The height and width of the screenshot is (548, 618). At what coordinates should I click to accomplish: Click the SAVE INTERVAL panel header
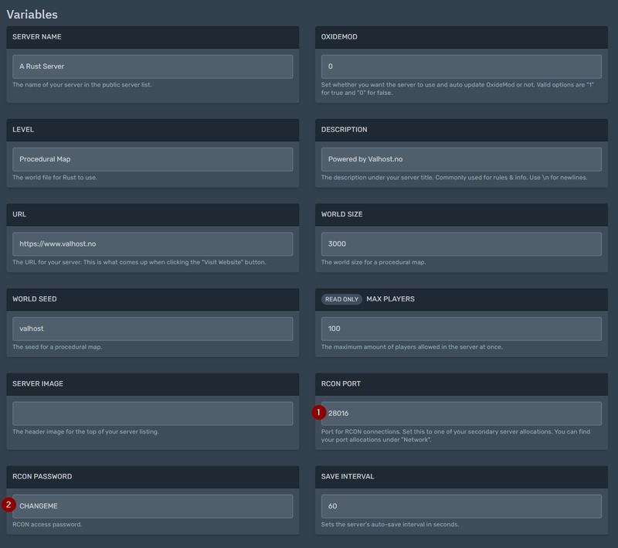coord(461,477)
